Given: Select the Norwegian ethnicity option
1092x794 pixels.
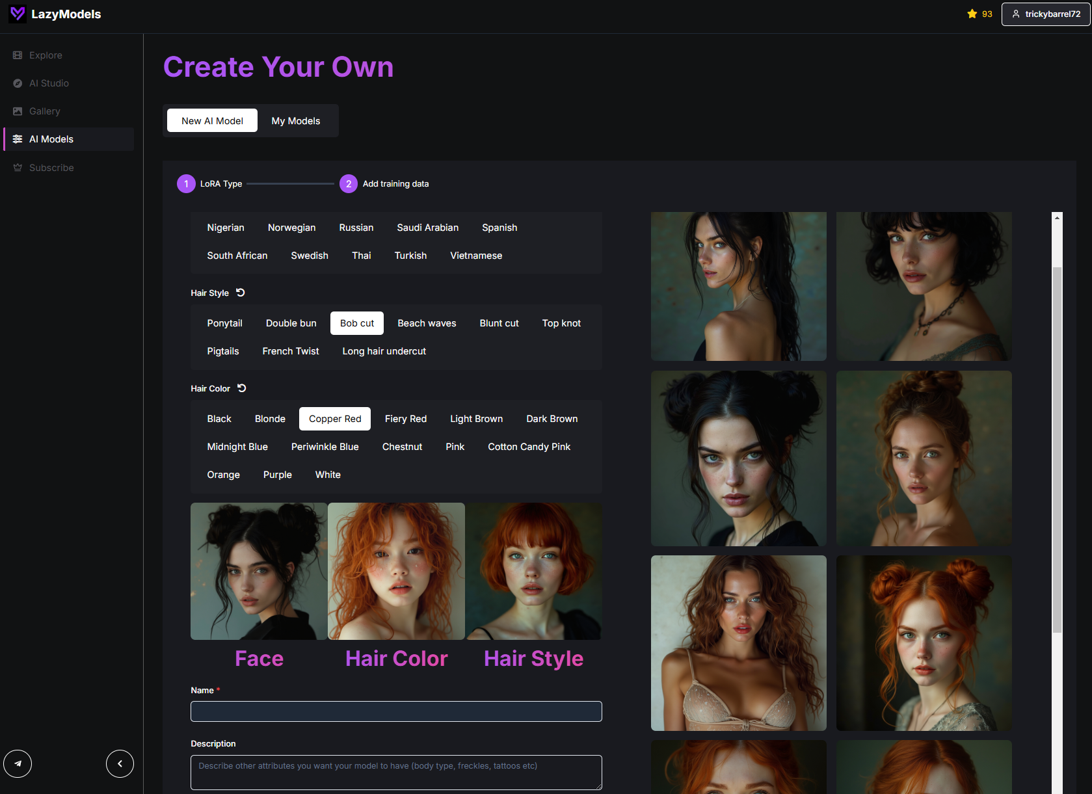Looking at the screenshot, I should point(291,228).
